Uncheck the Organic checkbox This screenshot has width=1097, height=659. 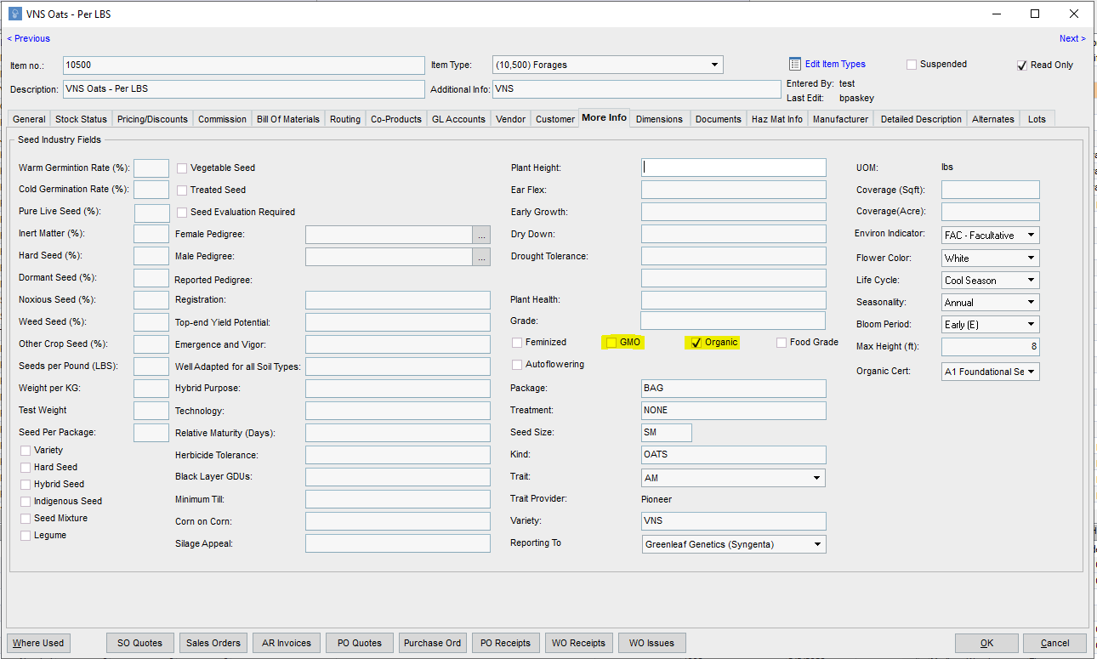(696, 343)
